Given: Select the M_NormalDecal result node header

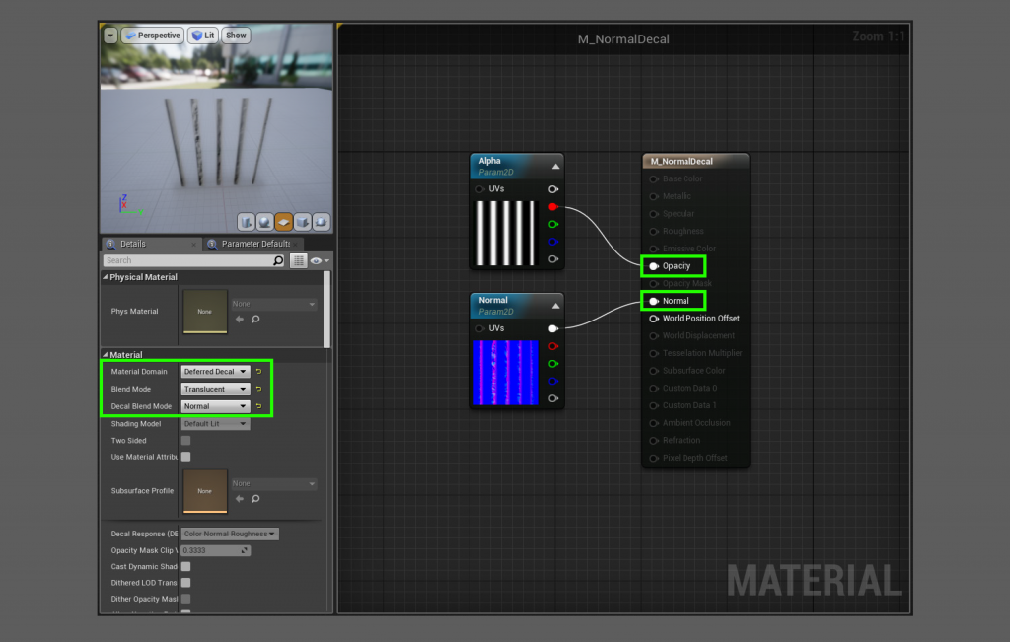Looking at the screenshot, I should [x=695, y=161].
